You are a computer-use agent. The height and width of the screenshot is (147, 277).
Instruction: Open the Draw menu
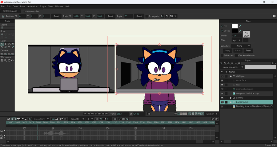coord(15,6)
